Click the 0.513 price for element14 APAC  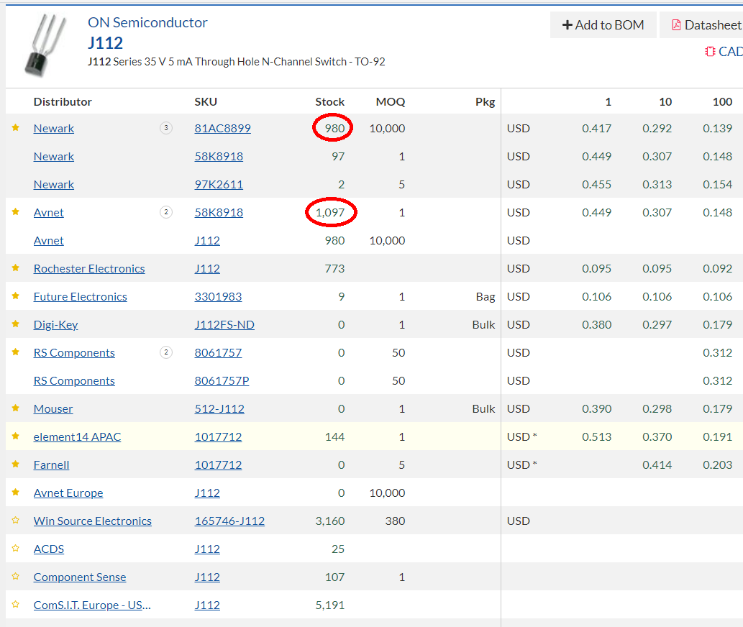coord(596,436)
